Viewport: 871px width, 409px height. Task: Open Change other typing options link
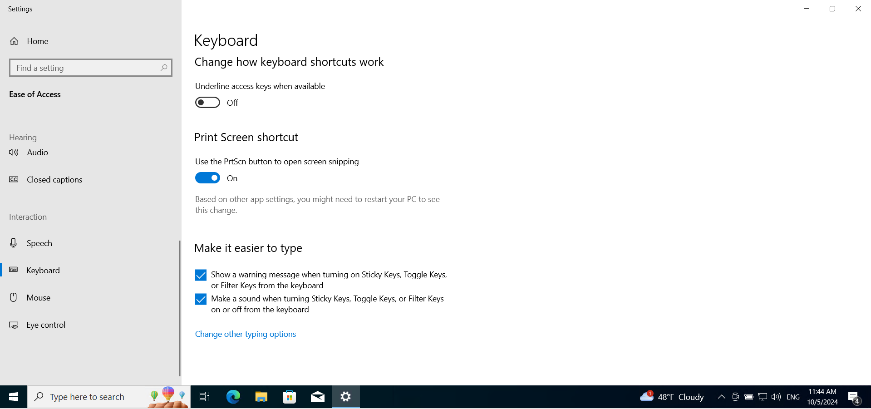[x=246, y=334]
